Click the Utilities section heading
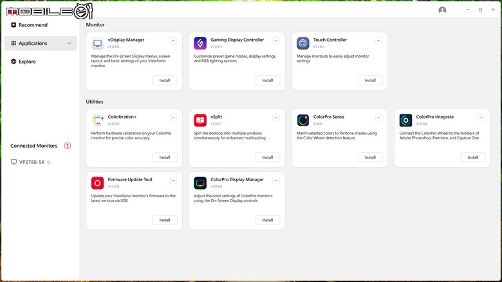 click(95, 101)
